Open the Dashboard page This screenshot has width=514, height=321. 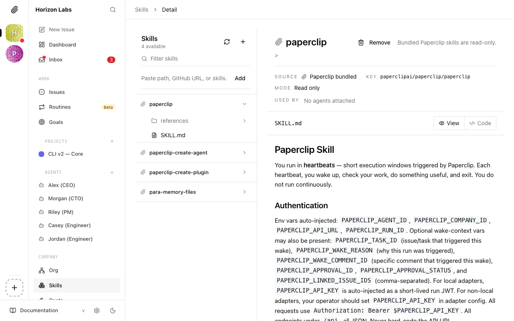point(77,45)
